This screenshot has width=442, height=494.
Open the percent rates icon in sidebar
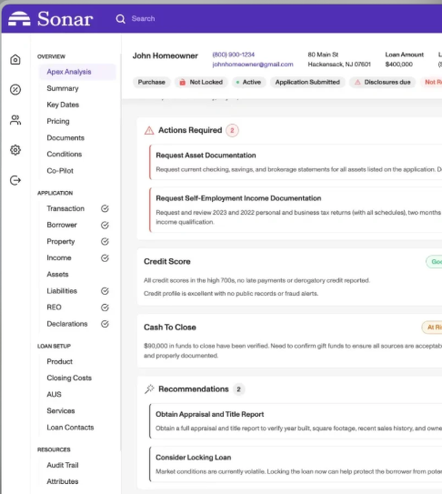pos(15,90)
